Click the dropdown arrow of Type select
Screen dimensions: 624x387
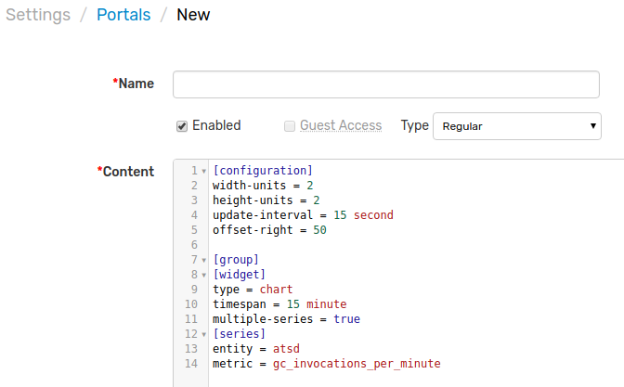pos(593,126)
